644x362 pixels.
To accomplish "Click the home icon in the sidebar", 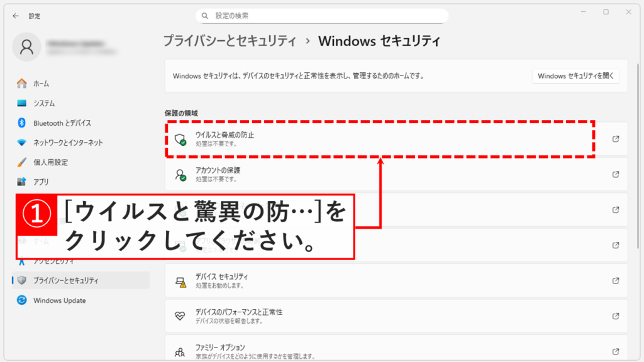I will [x=21, y=83].
